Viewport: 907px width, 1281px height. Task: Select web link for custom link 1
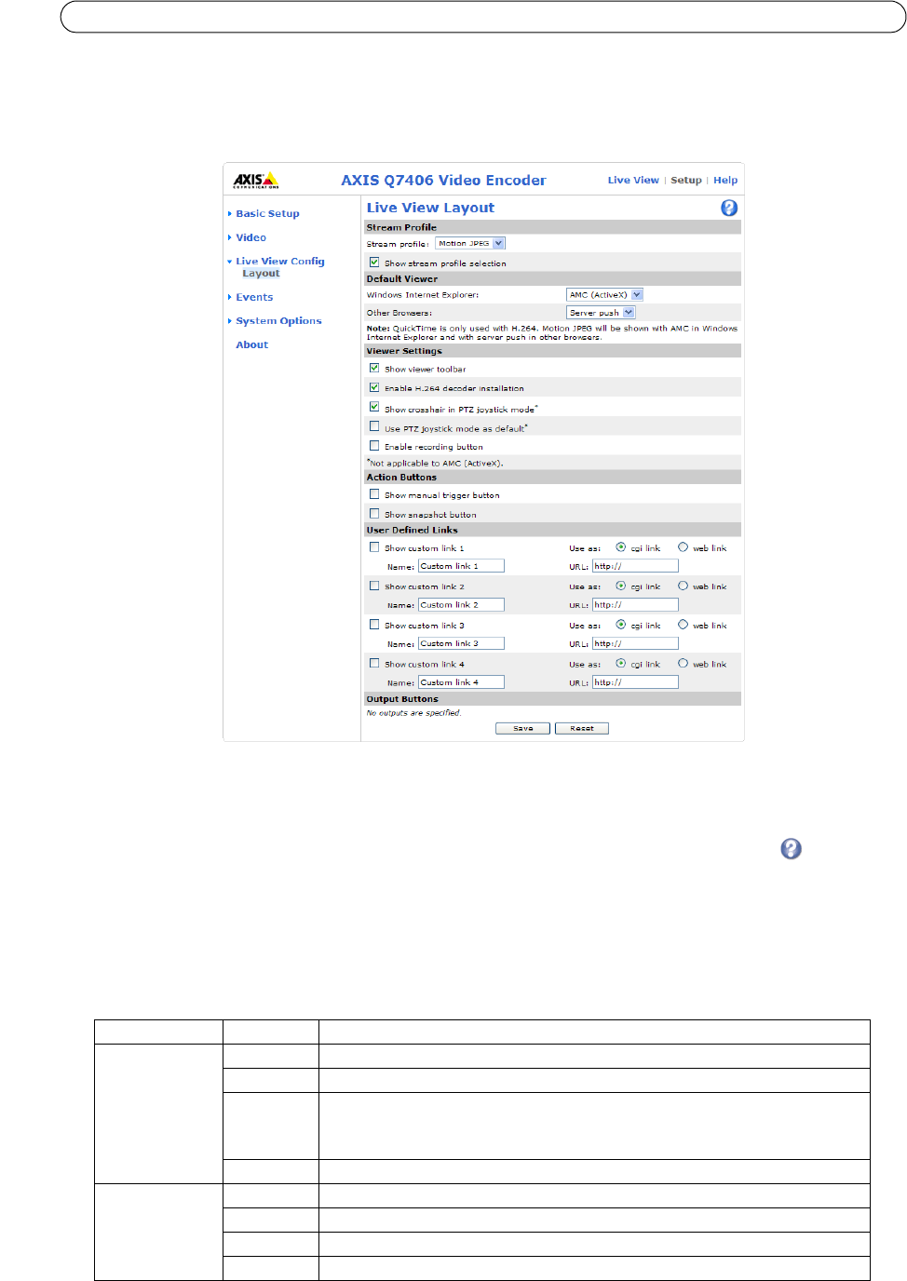[684, 547]
